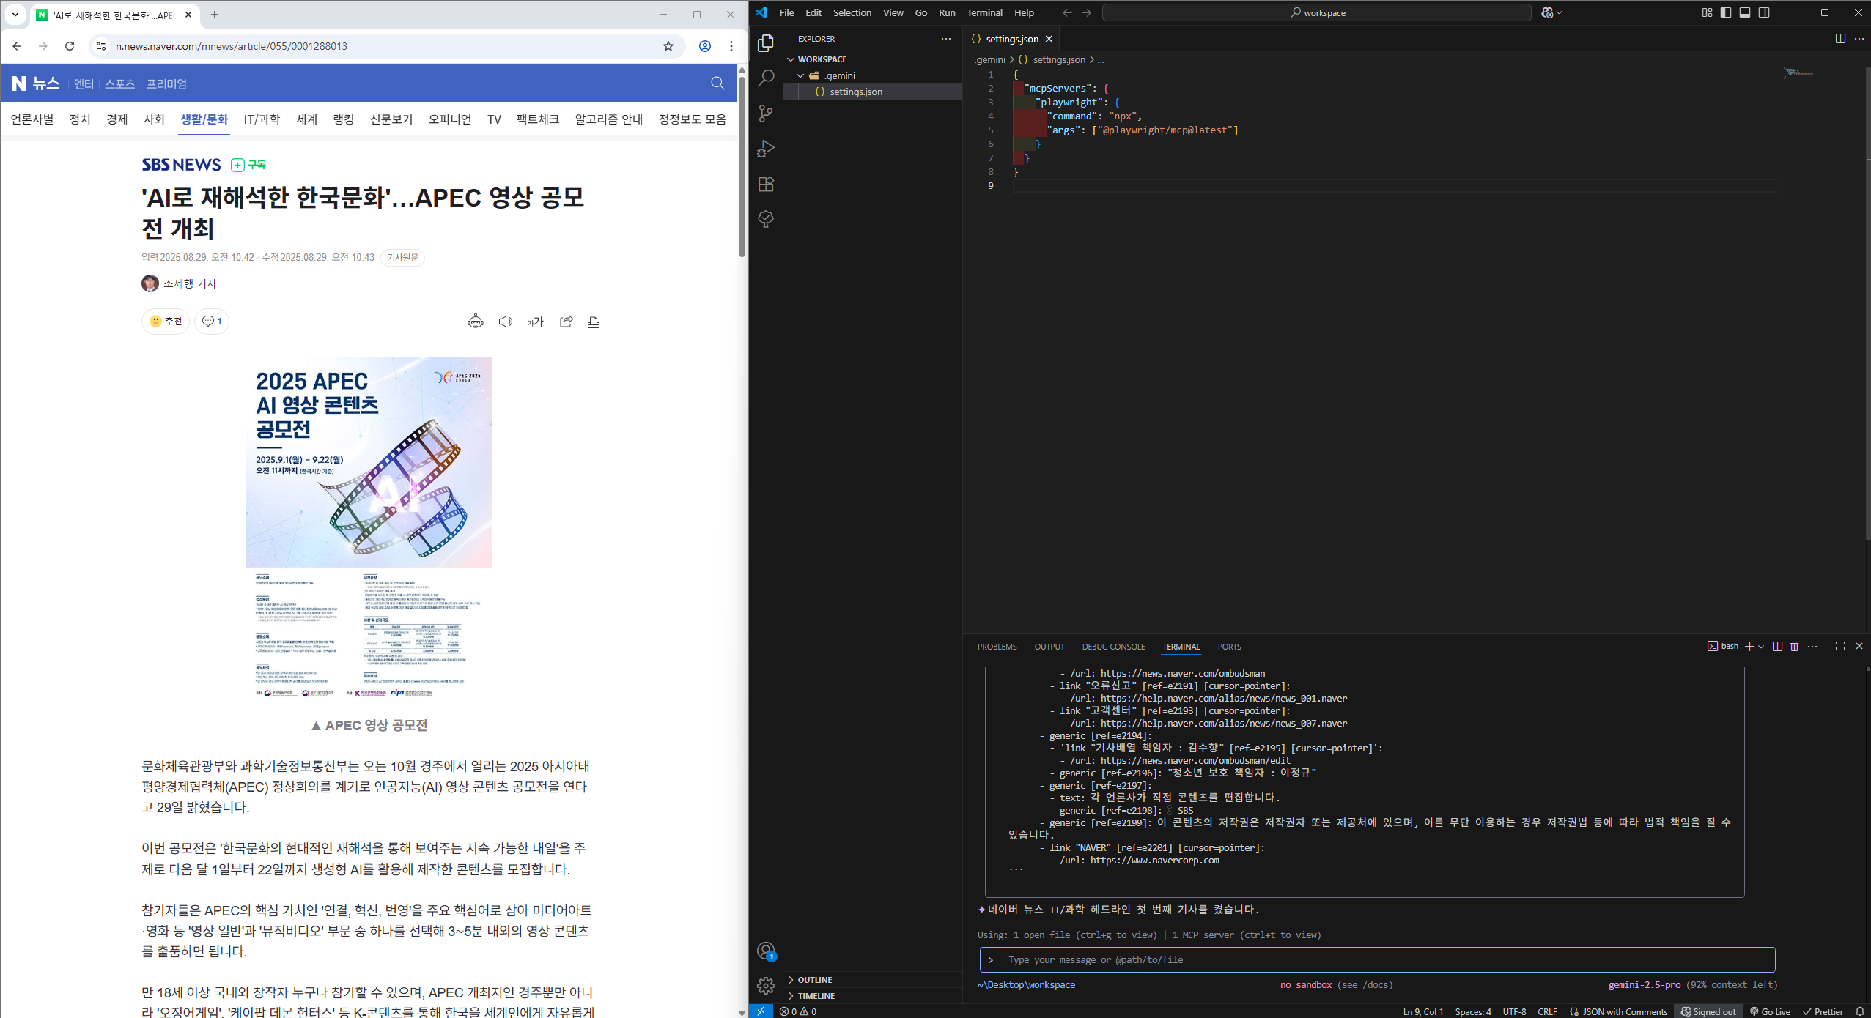Open the Search view in the activity bar
The height and width of the screenshot is (1018, 1871).
[x=766, y=78]
